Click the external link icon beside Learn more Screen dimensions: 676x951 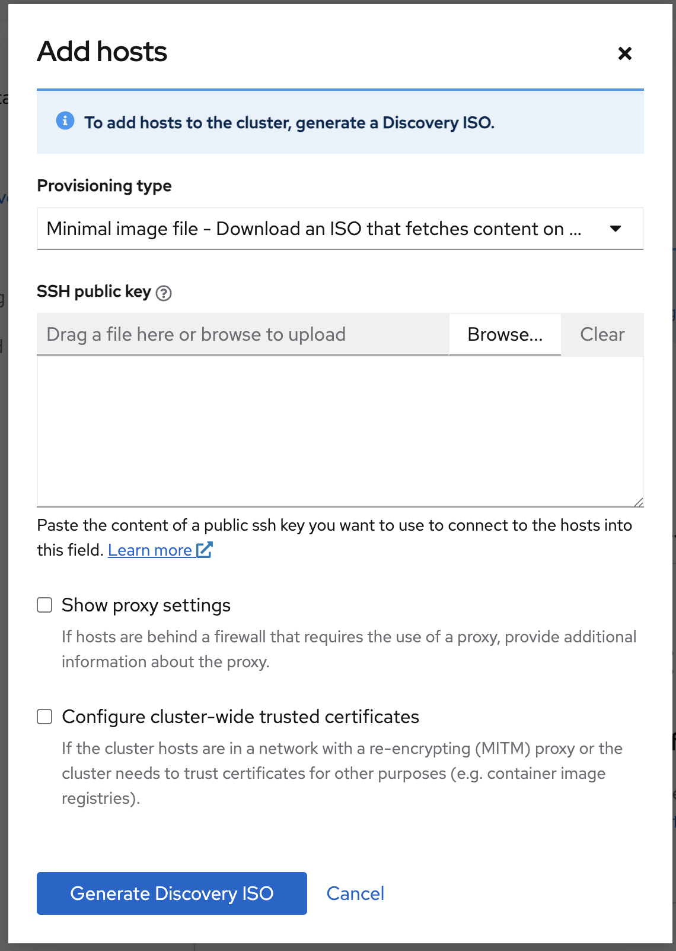[x=205, y=550]
